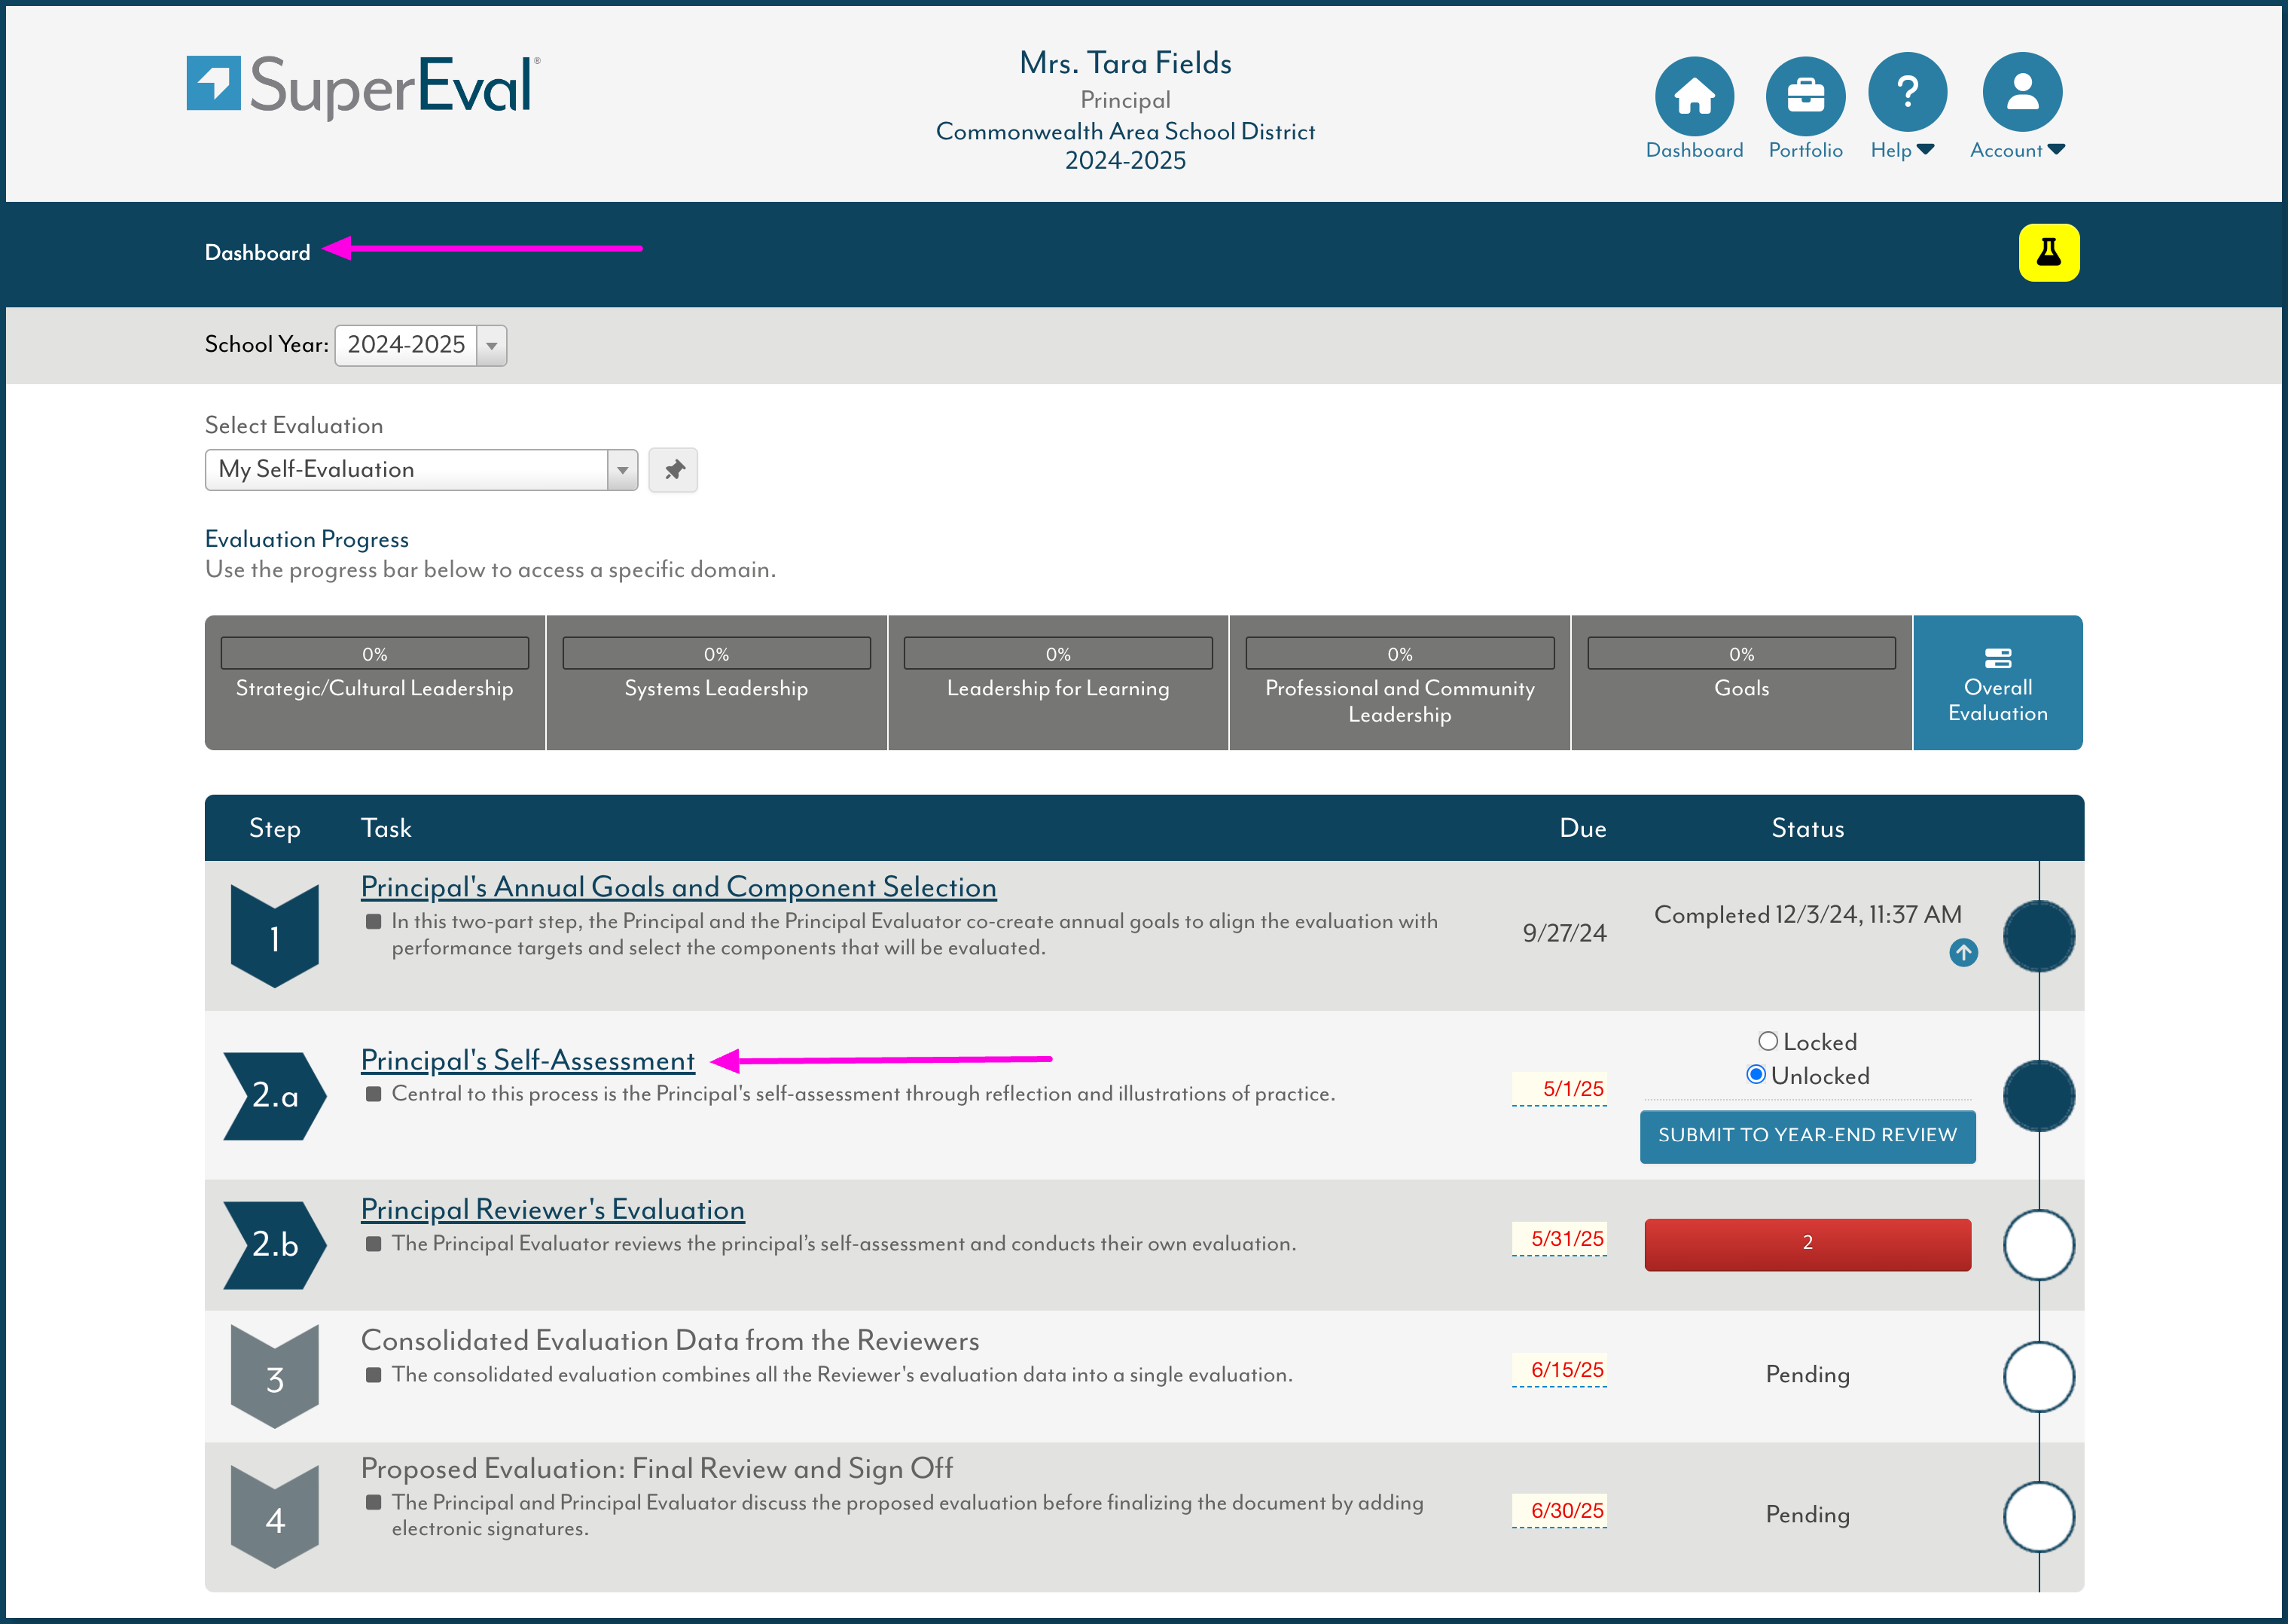Select the Unlocked radio option
Viewport: 2288px width, 1624px height.
1756,1075
